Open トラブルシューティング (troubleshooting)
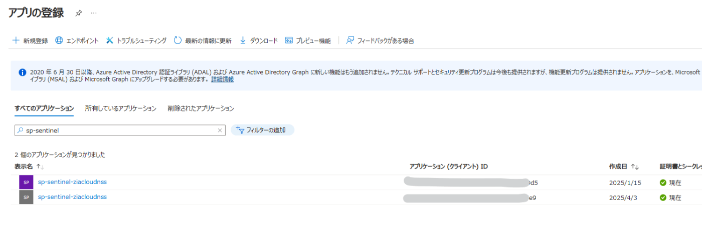This screenshot has width=702, height=234. [x=136, y=40]
